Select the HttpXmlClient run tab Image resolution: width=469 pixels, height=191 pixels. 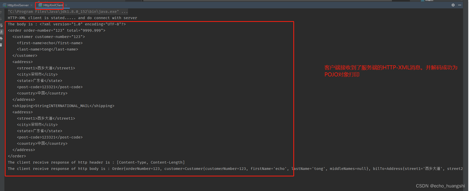coord(51,5)
